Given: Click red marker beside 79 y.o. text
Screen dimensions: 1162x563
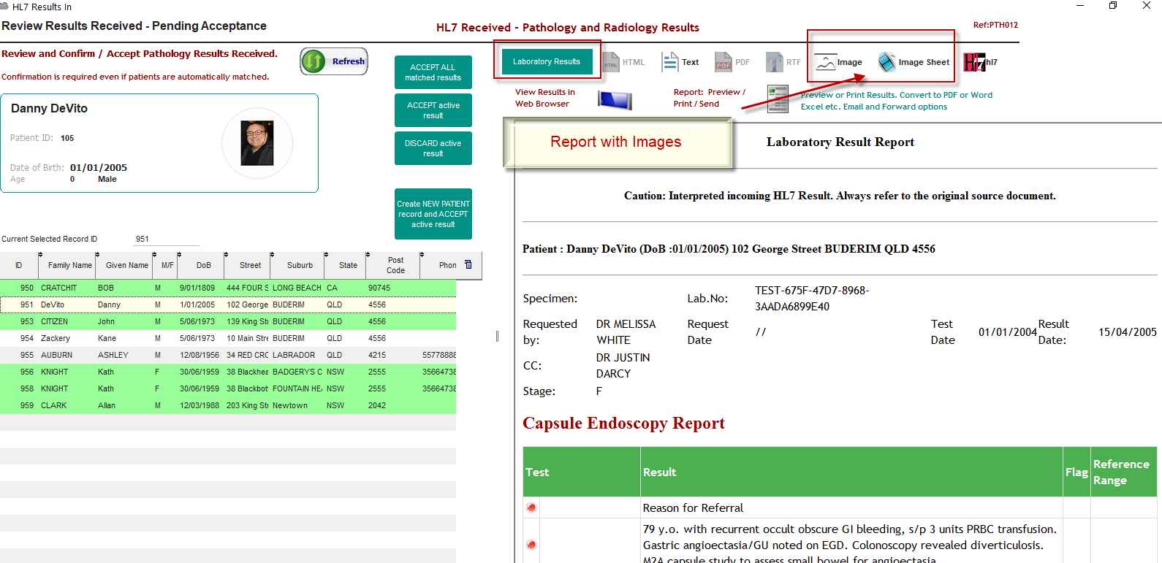Looking at the screenshot, I should click(x=531, y=545).
